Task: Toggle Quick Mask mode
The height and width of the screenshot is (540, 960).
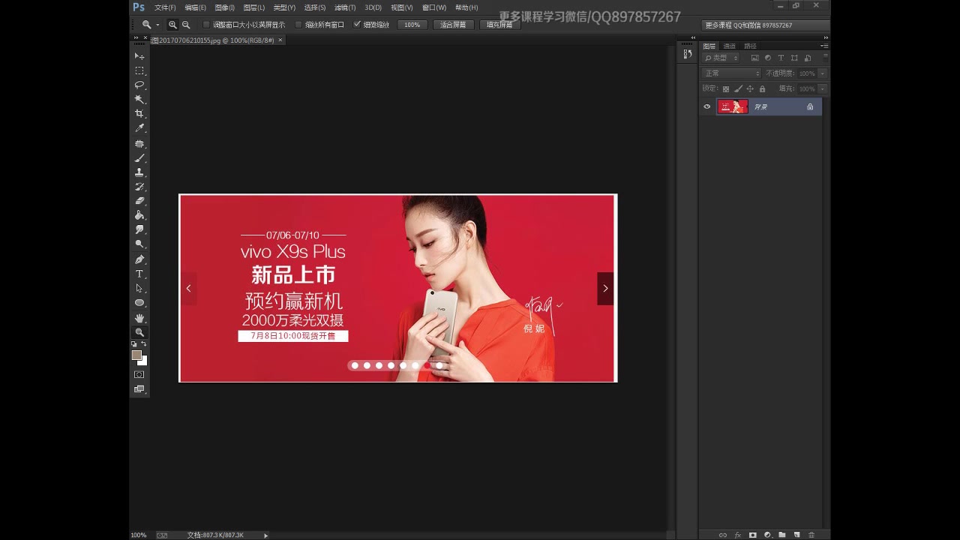Action: tap(139, 374)
